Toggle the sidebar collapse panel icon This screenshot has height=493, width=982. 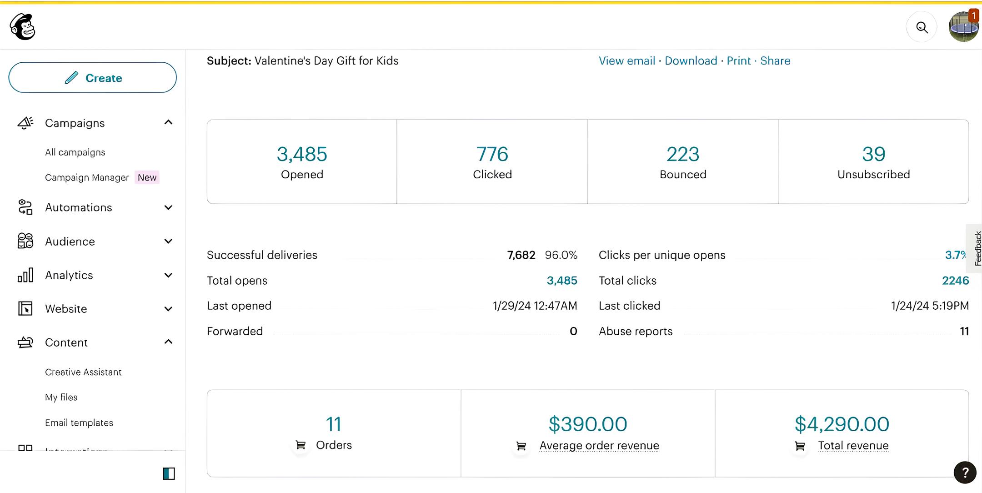click(169, 474)
